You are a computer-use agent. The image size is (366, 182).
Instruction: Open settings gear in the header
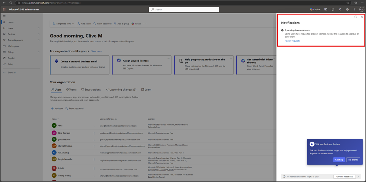tap(347, 9)
